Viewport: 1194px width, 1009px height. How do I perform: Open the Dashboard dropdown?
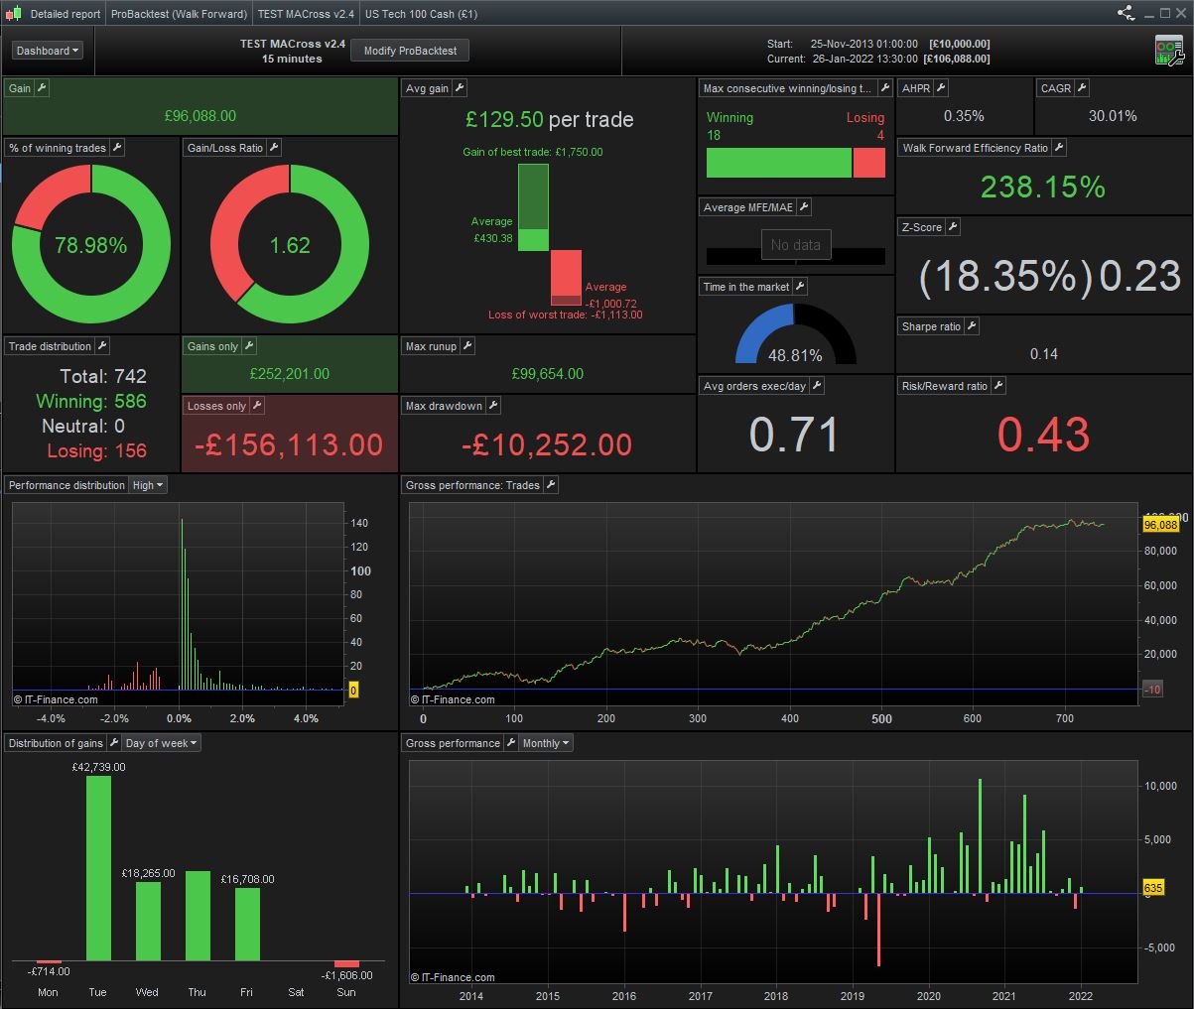click(47, 51)
